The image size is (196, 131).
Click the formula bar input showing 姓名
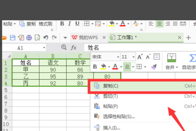point(140,47)
